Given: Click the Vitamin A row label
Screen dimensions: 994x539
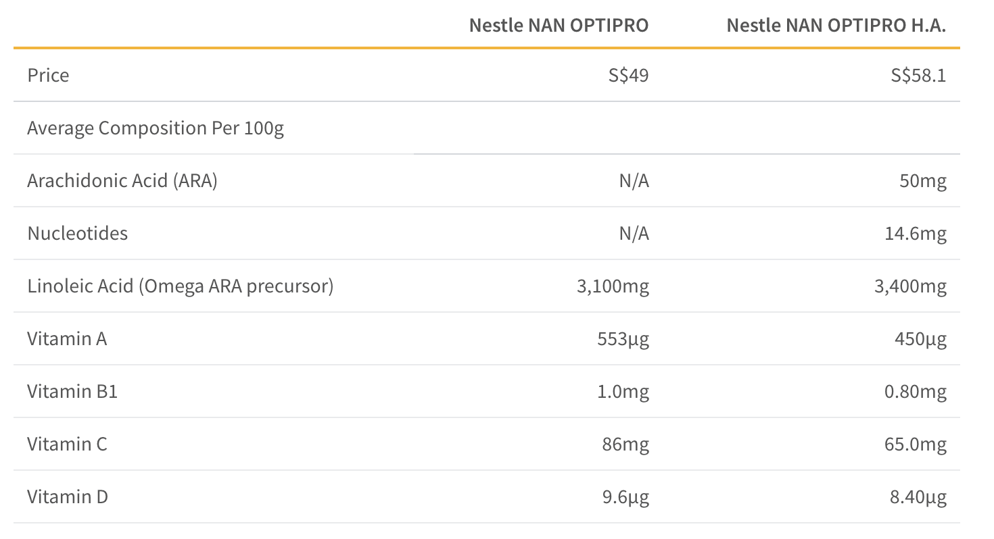Looking at the screenshot, I should pos(67,338).
